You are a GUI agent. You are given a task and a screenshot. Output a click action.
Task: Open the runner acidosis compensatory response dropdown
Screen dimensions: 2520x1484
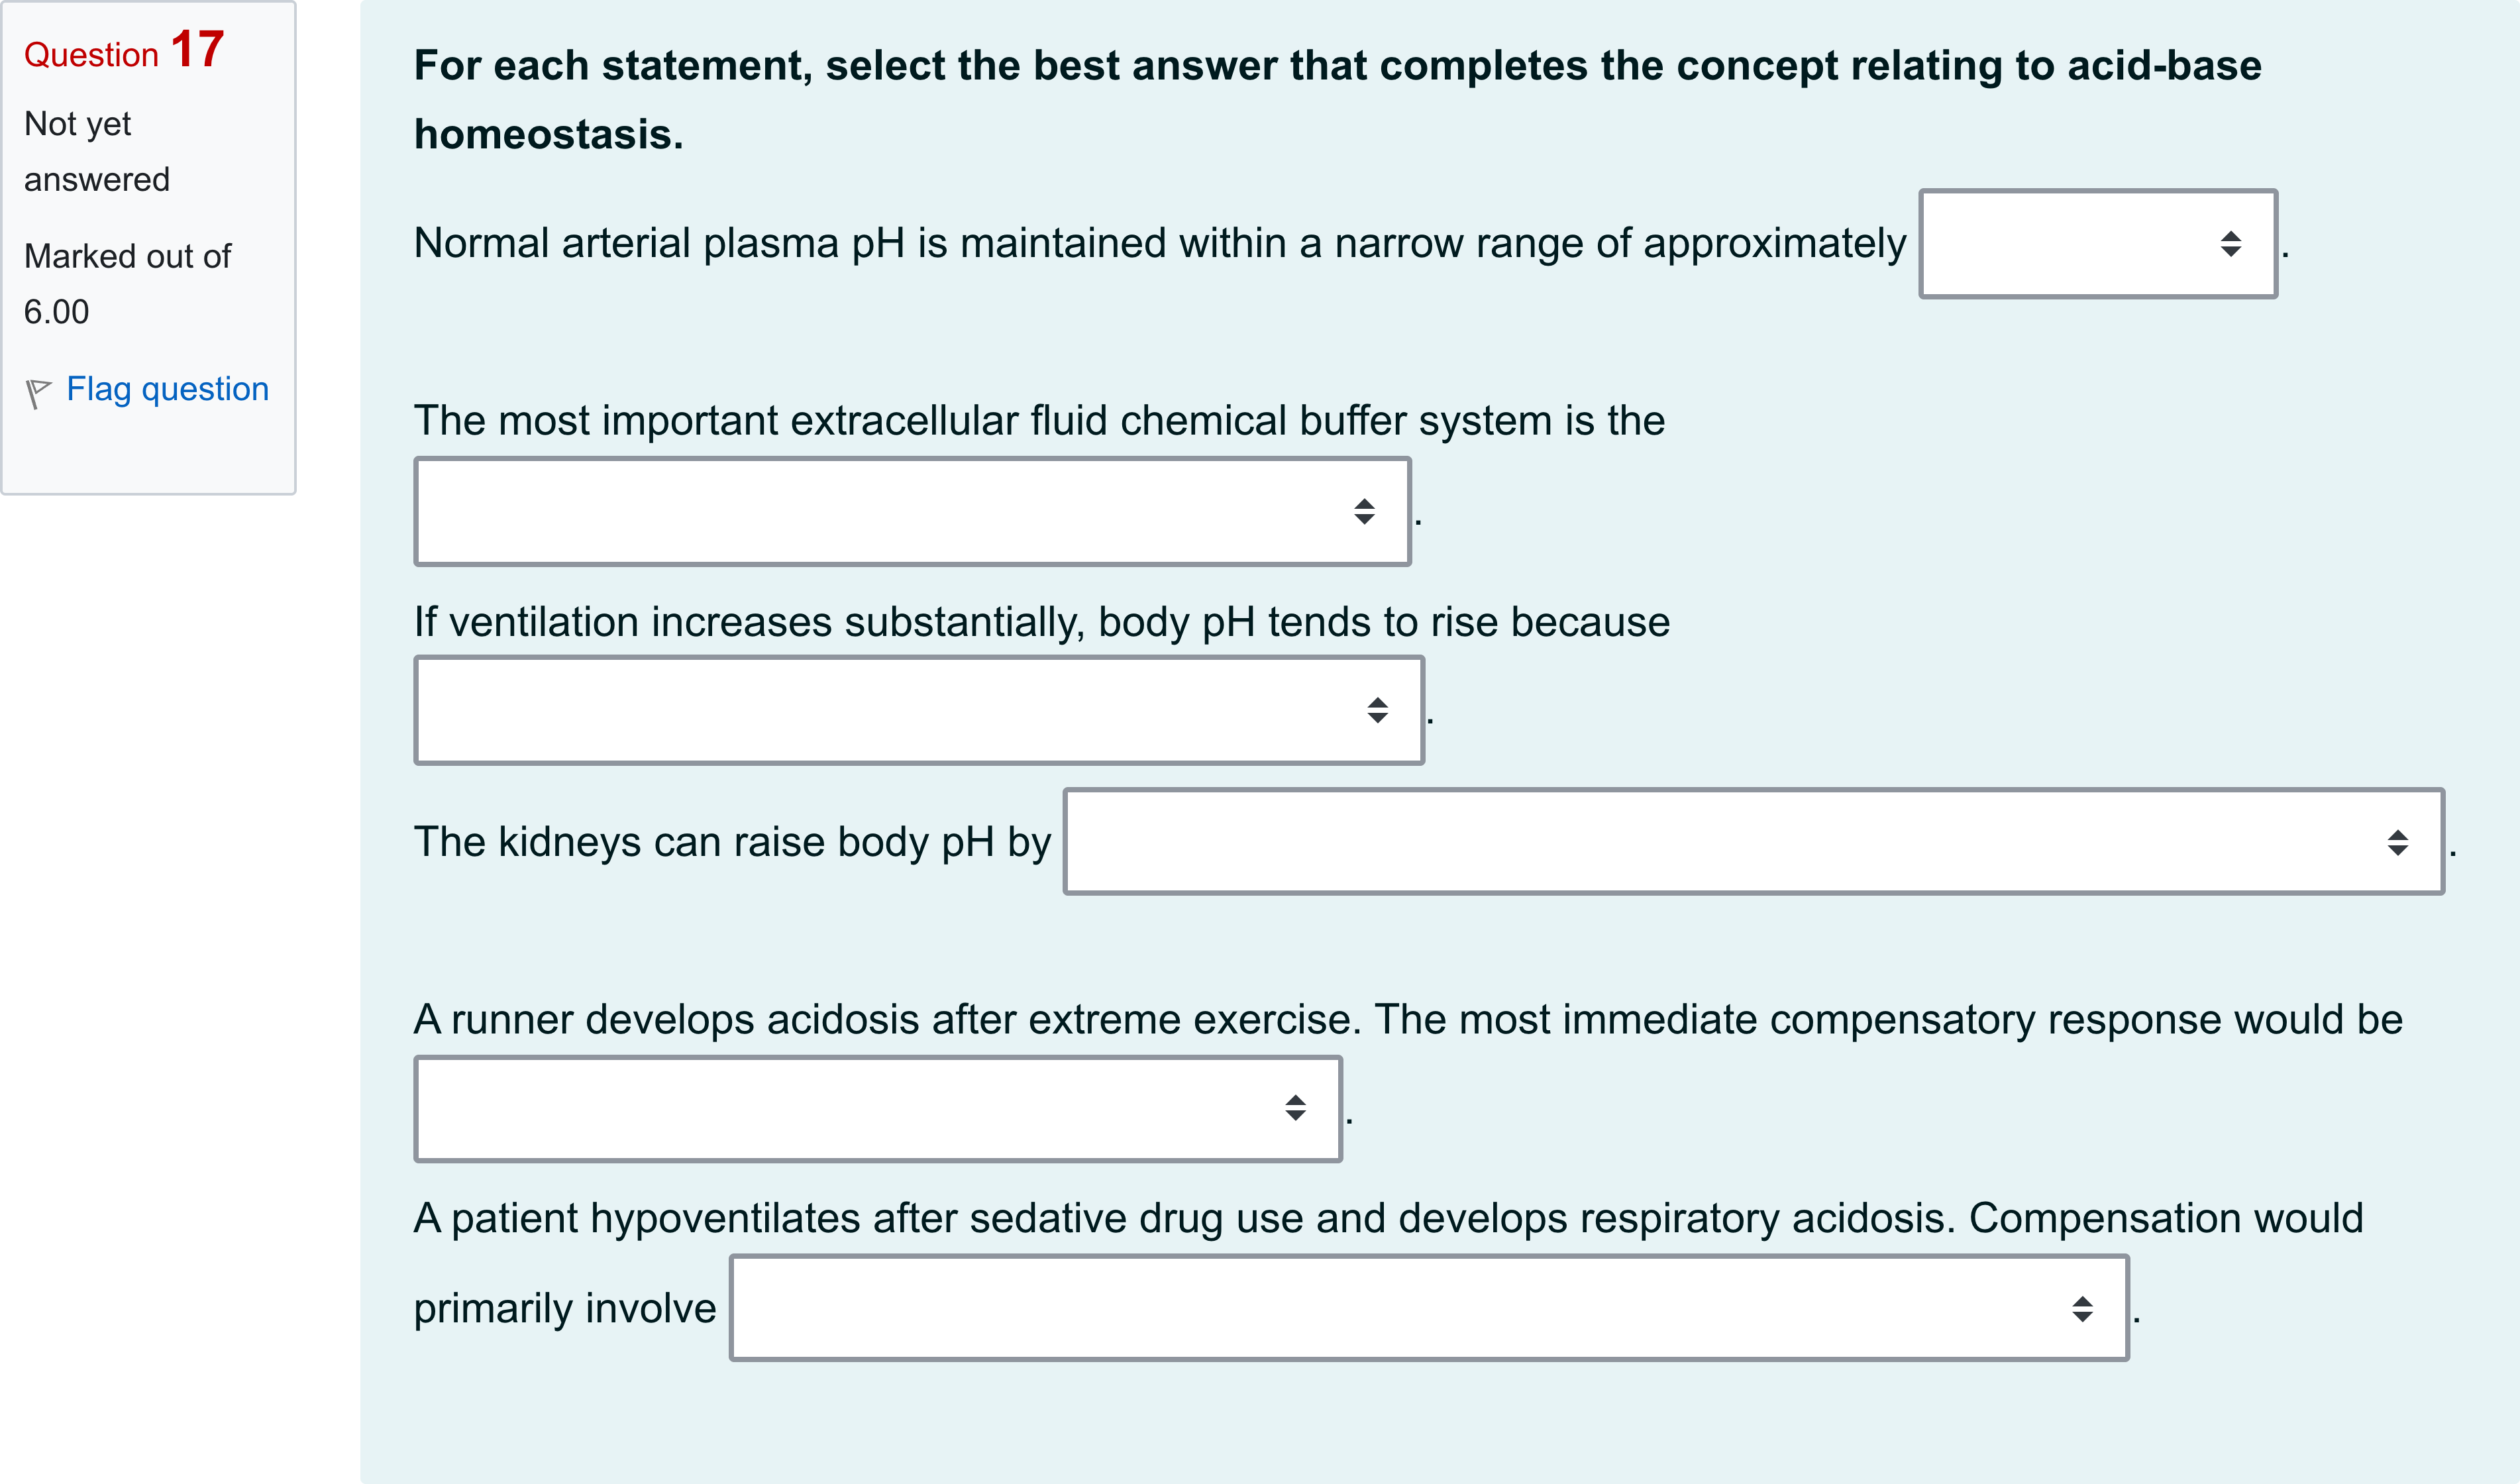[x=878, y=1108]
